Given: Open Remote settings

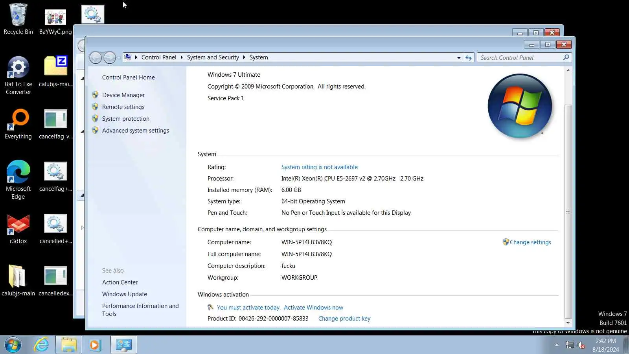Looking at the screenshot, I should click(123, 107).
